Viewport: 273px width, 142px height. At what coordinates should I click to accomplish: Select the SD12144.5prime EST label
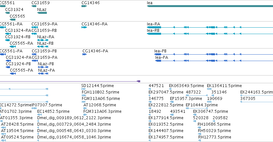(98, 86)
